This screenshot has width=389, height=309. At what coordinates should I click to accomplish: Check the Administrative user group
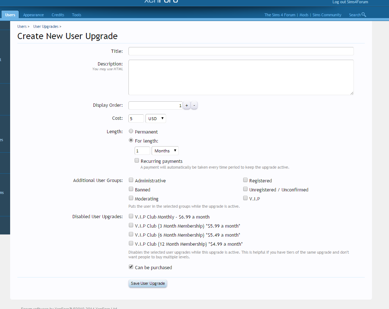click(131, 180)
